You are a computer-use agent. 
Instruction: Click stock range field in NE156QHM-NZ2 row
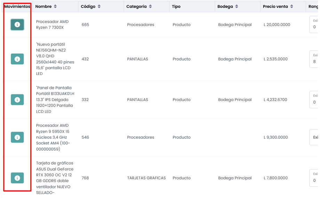click(314, 59)
